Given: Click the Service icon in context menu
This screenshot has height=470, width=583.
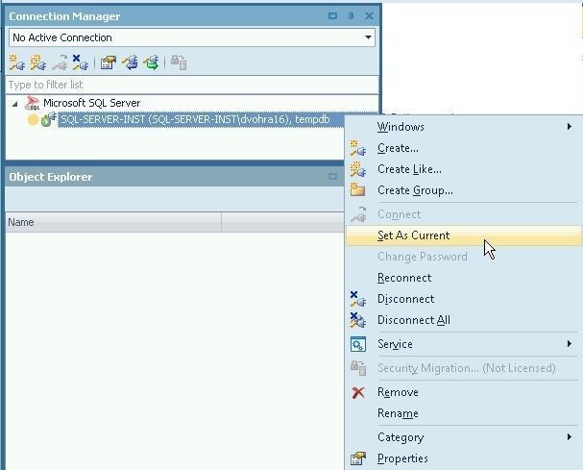Looking at the screenshot, I should pos(358,344).
